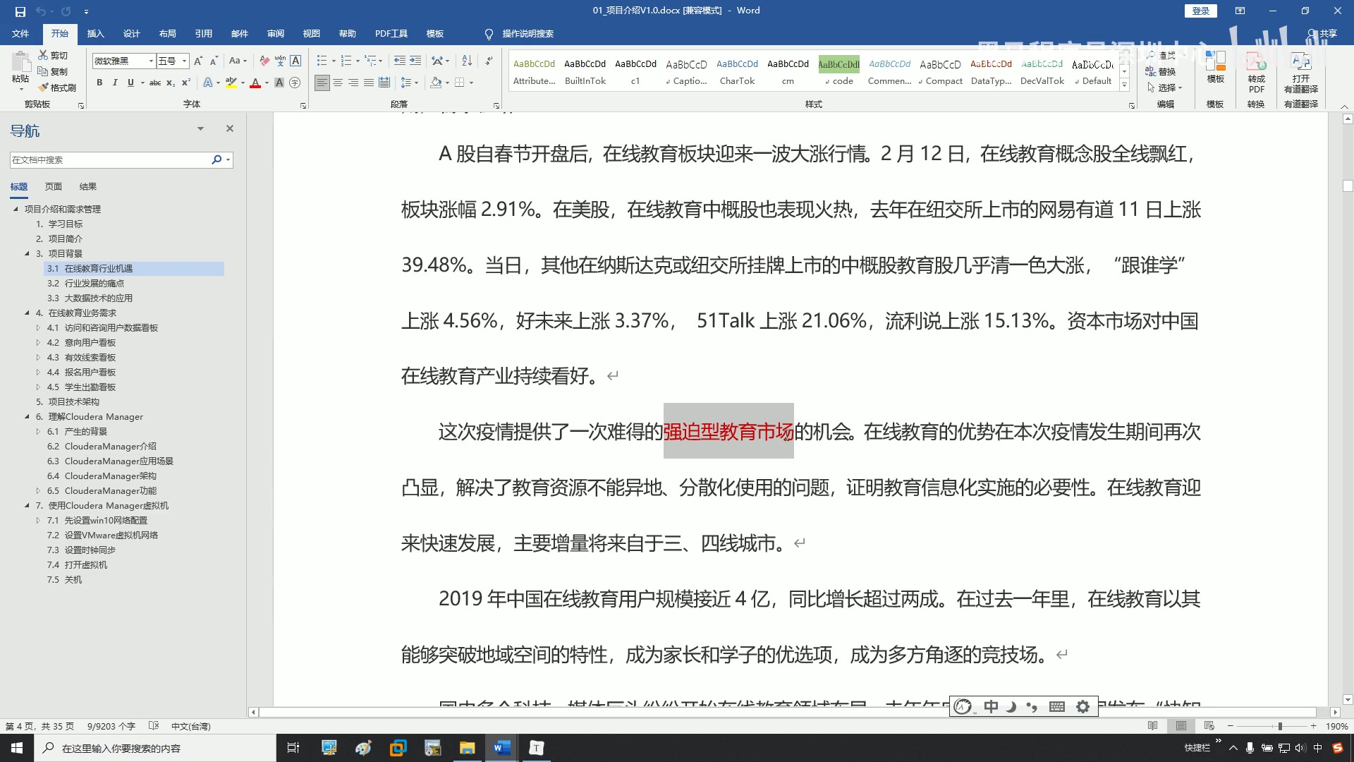Click search magnifier in navigation pane

[x=216, y=159]
